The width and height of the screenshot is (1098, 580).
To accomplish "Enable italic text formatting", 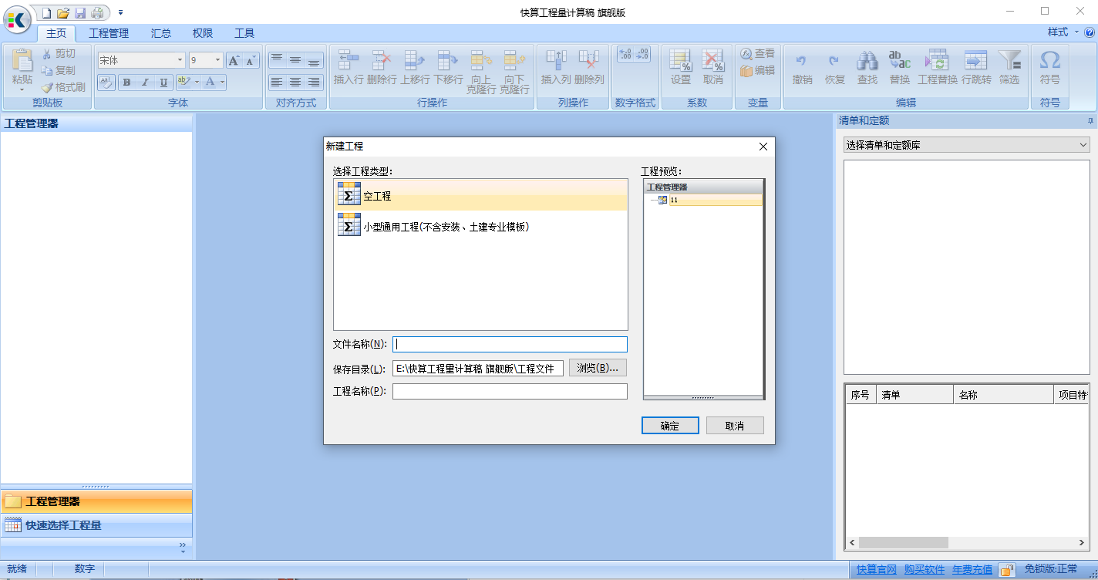I will click(x=144, y=82).
